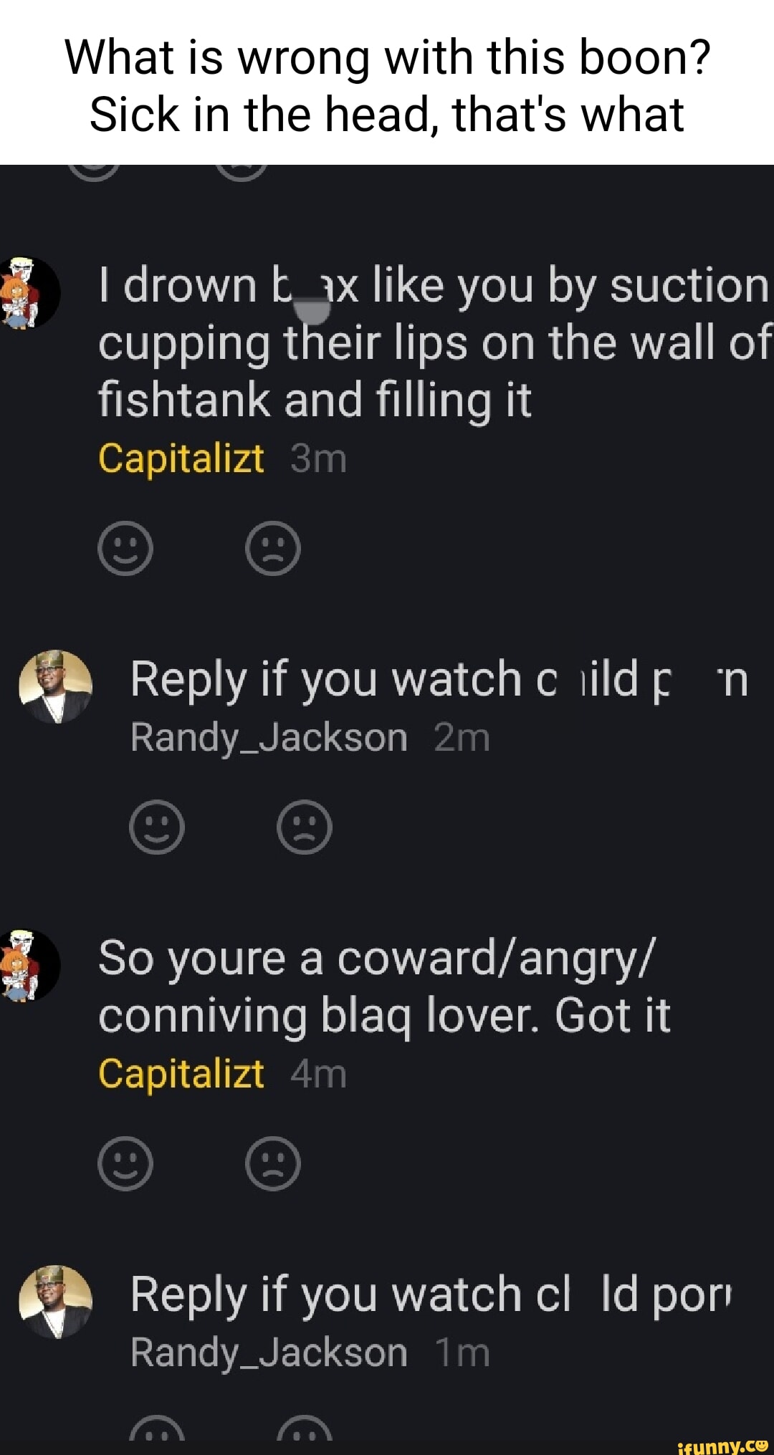774x1455 pixels.
Task: Tap the smiley under Capitalizt's 3m comment
Action: tap(125, 548)
